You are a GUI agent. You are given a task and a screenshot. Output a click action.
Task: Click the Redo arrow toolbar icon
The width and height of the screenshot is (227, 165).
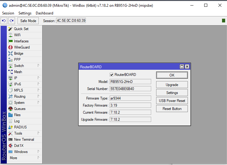(x=12, y=21)
